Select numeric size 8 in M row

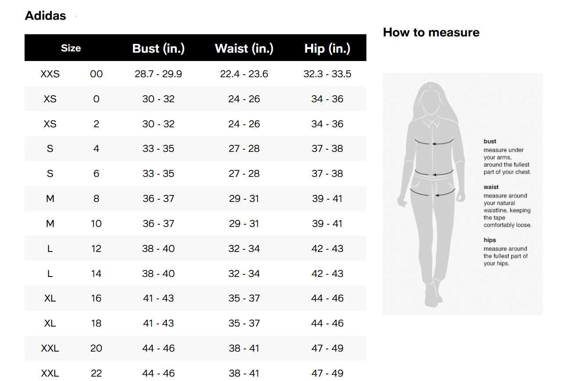(x=96, y=198)
